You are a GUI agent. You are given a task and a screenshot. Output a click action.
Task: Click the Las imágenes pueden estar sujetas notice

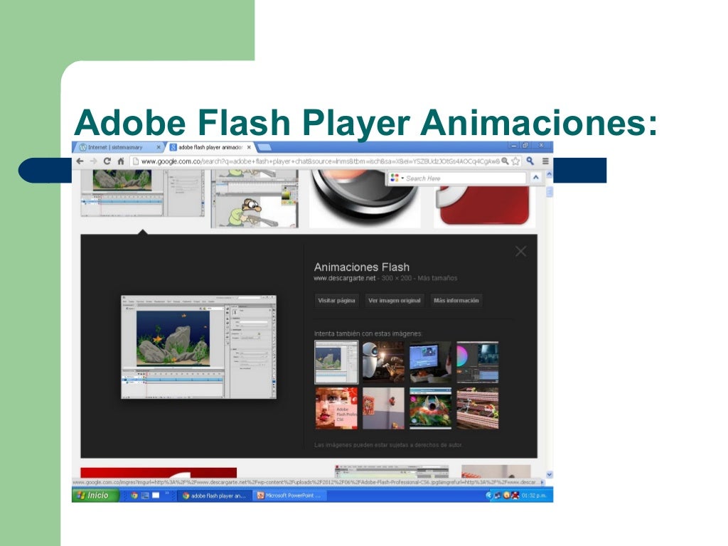[x=387, y=445]
